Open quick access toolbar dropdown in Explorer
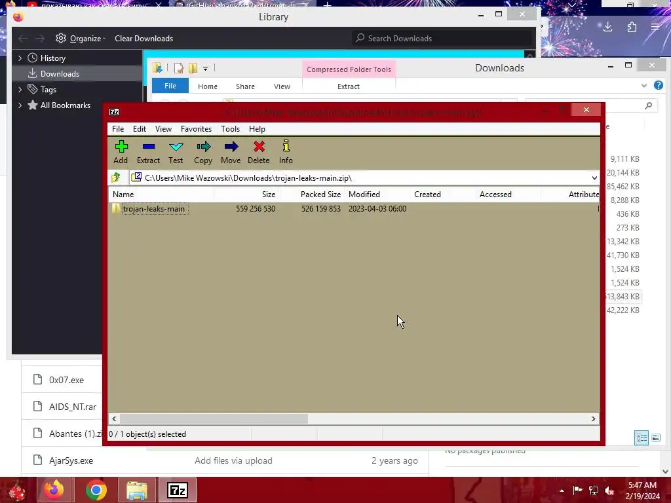This screenshot has width=671, height=503. (205, 68)
